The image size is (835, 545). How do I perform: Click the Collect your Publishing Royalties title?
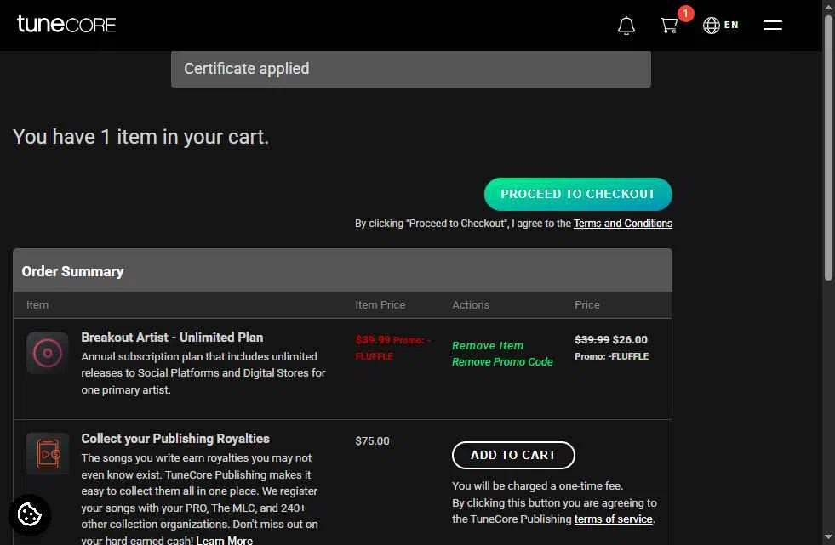tap(175, 439)
